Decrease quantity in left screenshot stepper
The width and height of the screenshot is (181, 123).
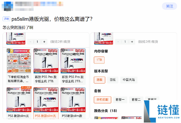click(30, 42)
